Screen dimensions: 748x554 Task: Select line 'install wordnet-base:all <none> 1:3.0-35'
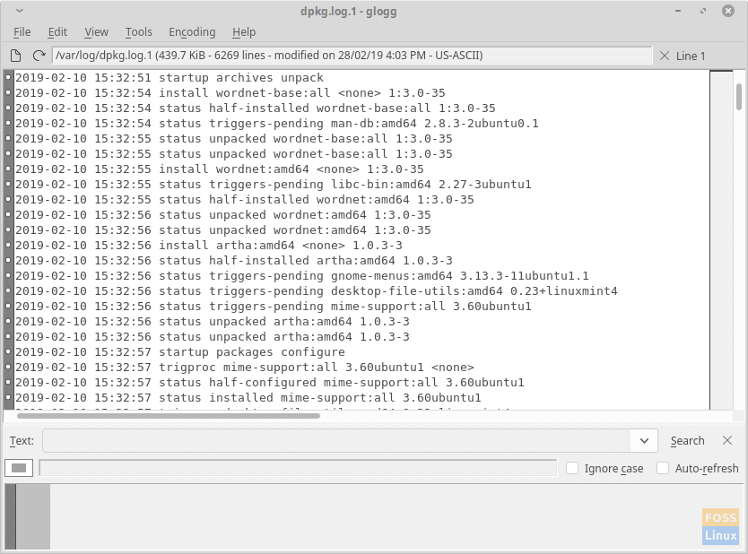pyautogui.click(x=230, y=92)
